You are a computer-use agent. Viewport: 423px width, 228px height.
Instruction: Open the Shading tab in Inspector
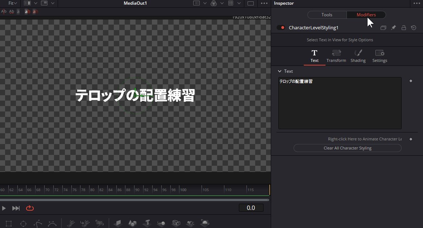[x=358, y=56]
